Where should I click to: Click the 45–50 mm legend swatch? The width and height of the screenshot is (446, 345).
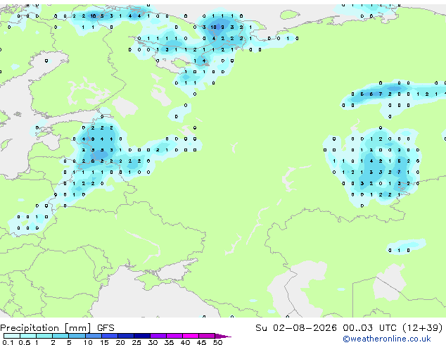[207, 336]
